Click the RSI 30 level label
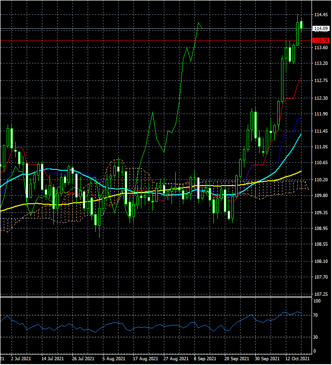332x365 pixels. [315, 337]
